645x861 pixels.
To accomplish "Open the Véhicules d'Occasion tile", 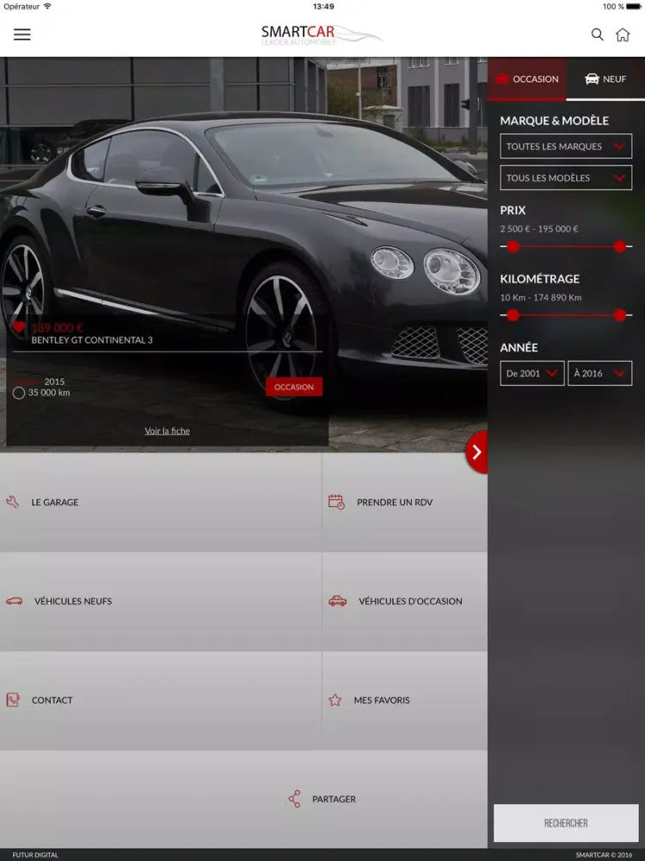I will coord(405,601).
